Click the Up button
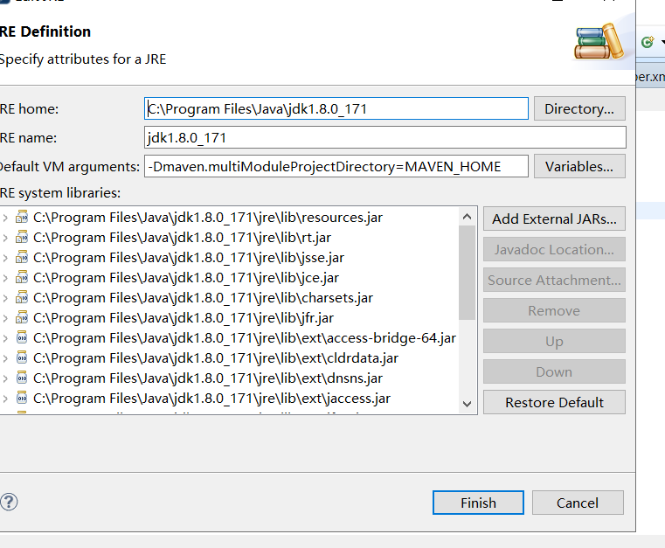The height and width of the screenshot is (548, 665). (x=554, y=341)
